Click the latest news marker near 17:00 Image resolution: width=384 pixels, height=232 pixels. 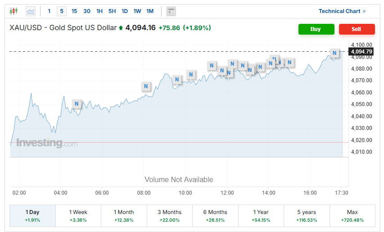pos(334,53)
